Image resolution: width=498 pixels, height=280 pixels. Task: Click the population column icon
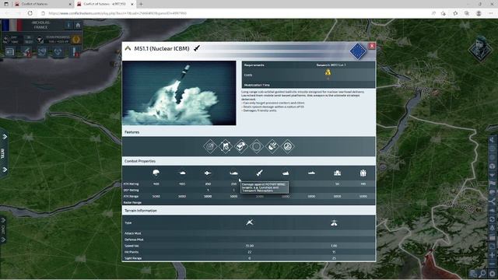pos(363,173)
